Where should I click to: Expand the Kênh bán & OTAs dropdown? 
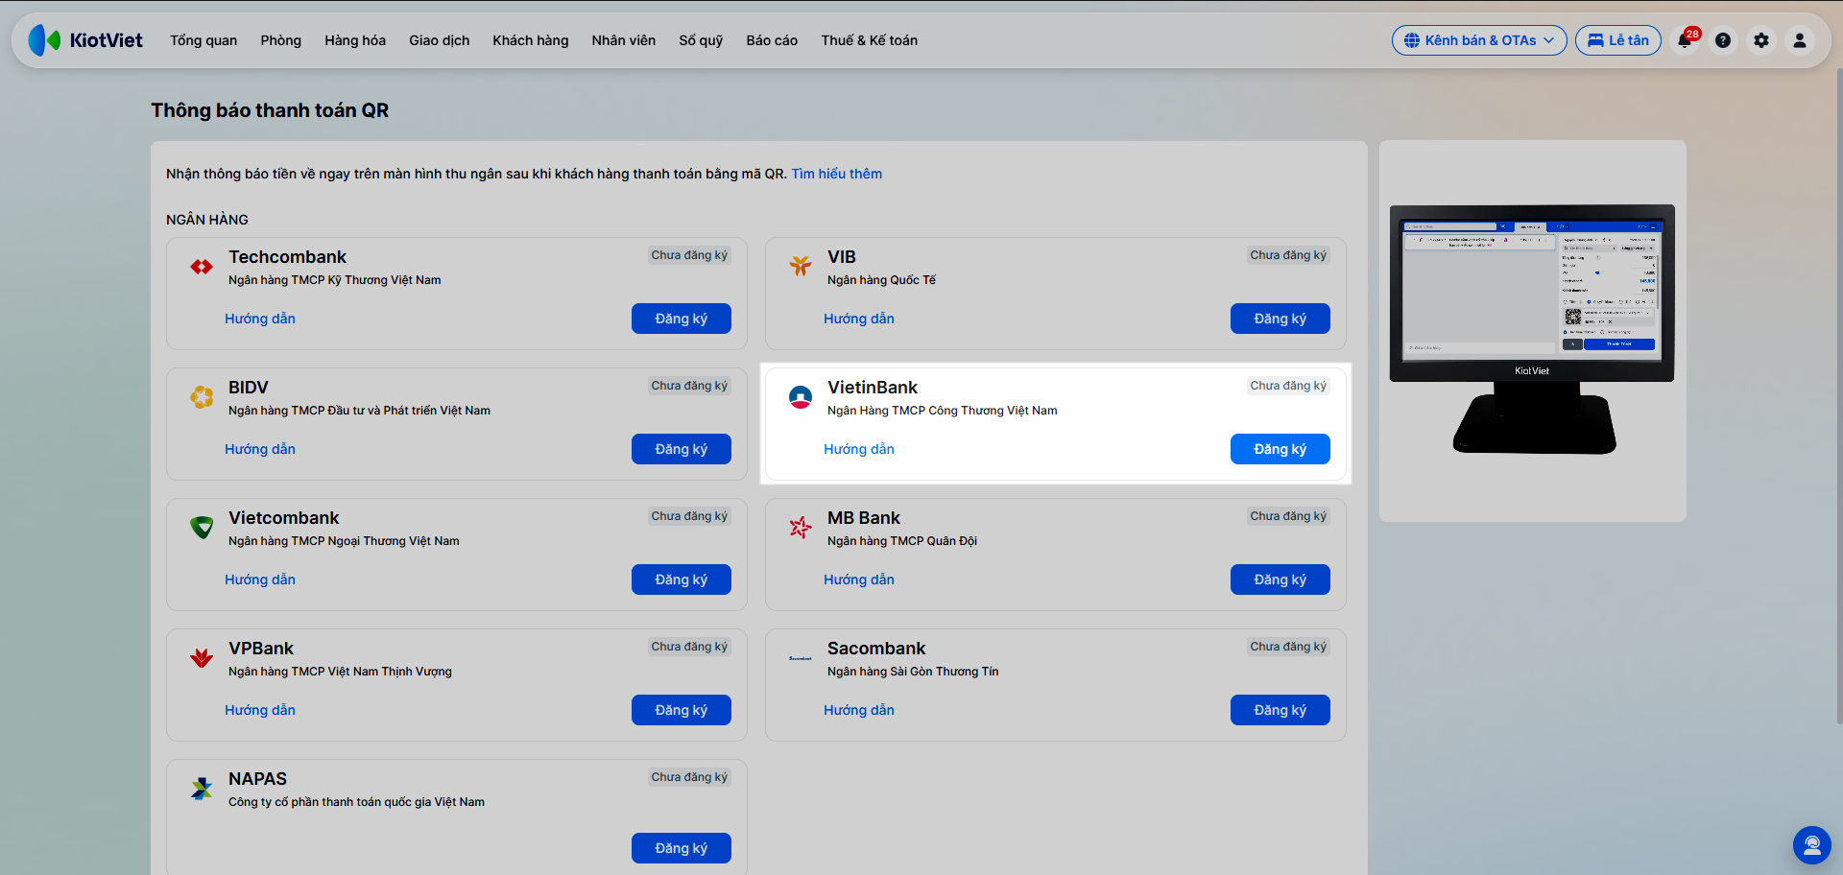pos(1479,40)
